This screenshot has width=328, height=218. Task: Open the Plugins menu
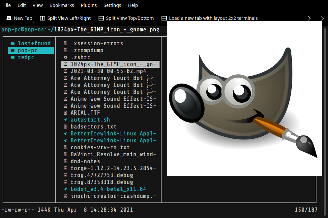[x=89, y=5]
